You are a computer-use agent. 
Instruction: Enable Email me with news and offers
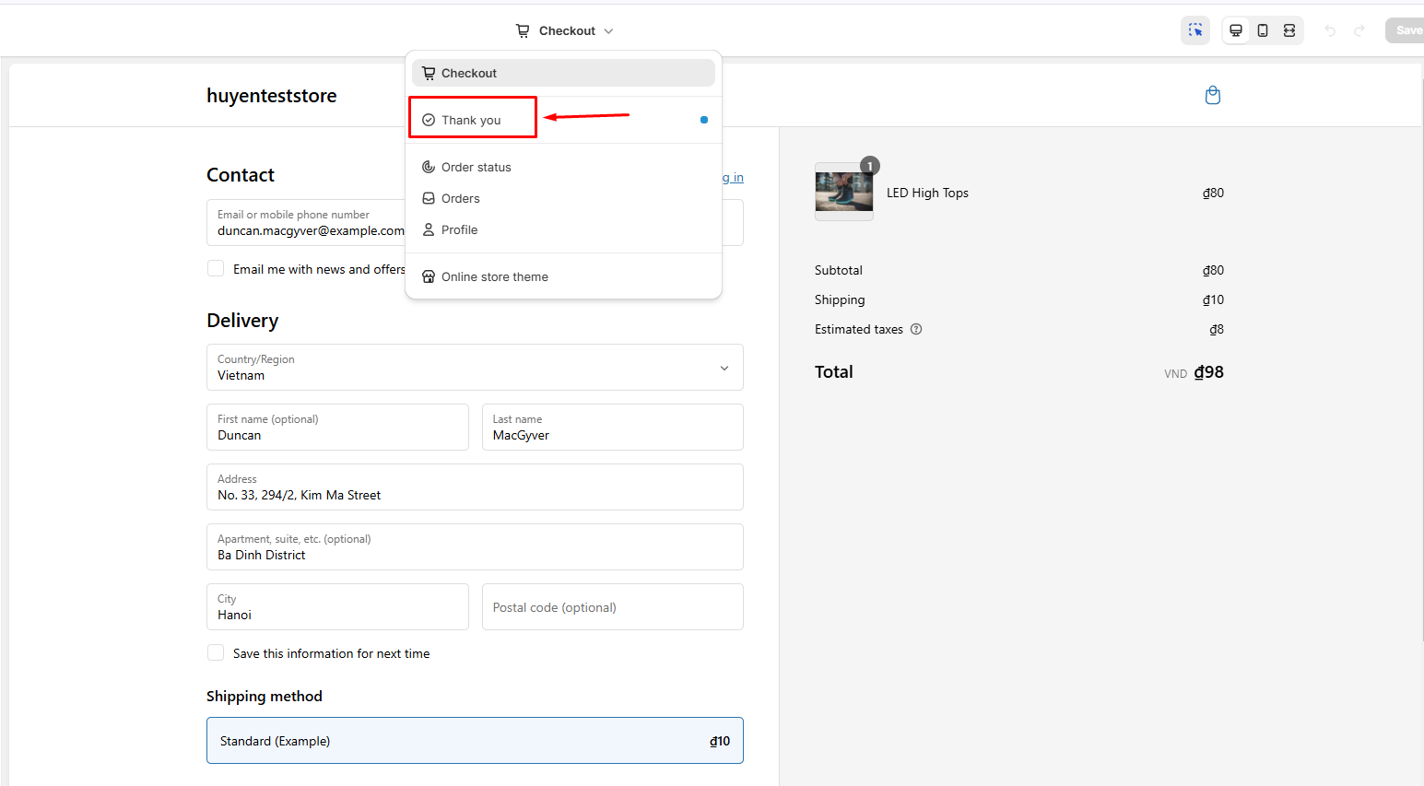(x=216, y=268)
